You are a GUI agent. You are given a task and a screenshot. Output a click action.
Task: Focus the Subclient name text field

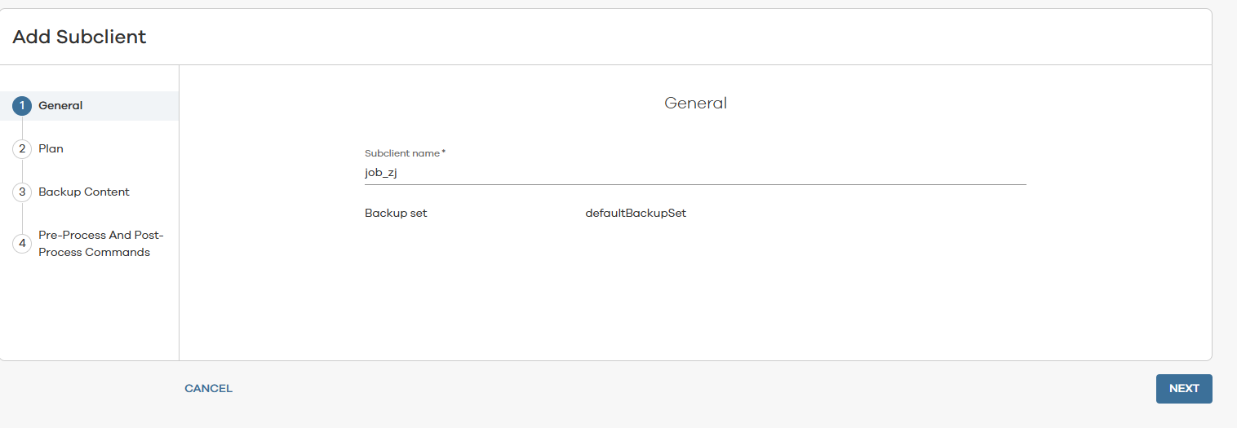694,173
